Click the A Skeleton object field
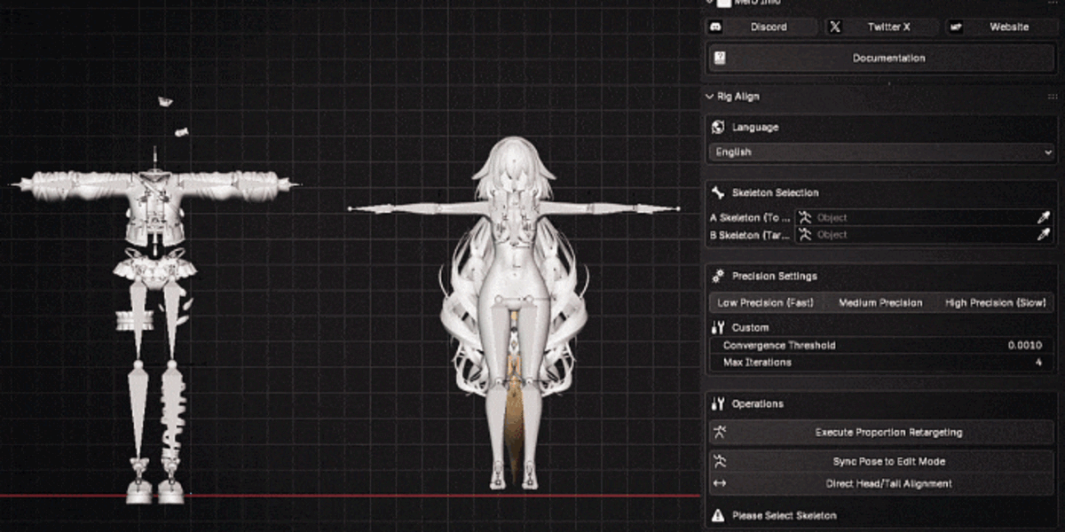 point(915,217)
